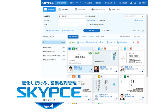Click the red trash delete icon
162x112 pixels.
(138, 42)
